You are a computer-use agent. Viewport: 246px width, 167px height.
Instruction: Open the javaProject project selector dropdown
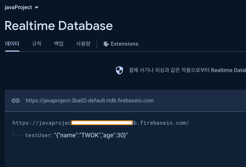[x=21, y=7]
